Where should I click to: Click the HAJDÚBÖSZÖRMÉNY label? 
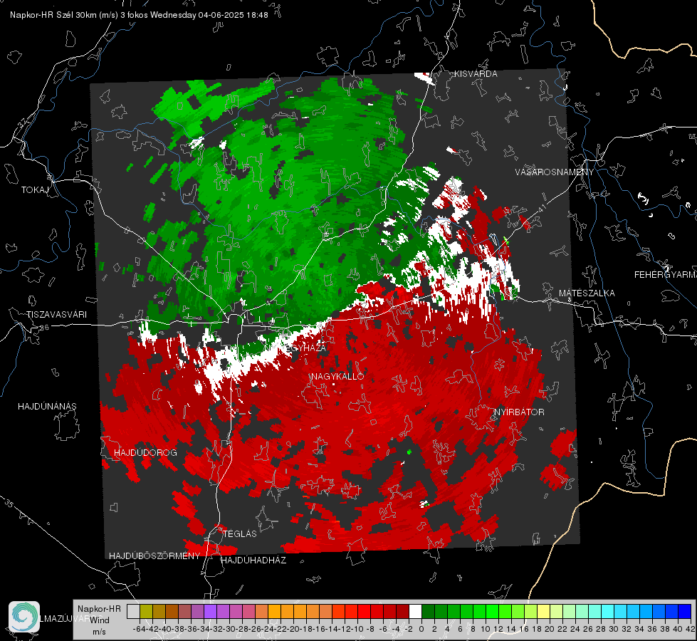click(154, 556)
